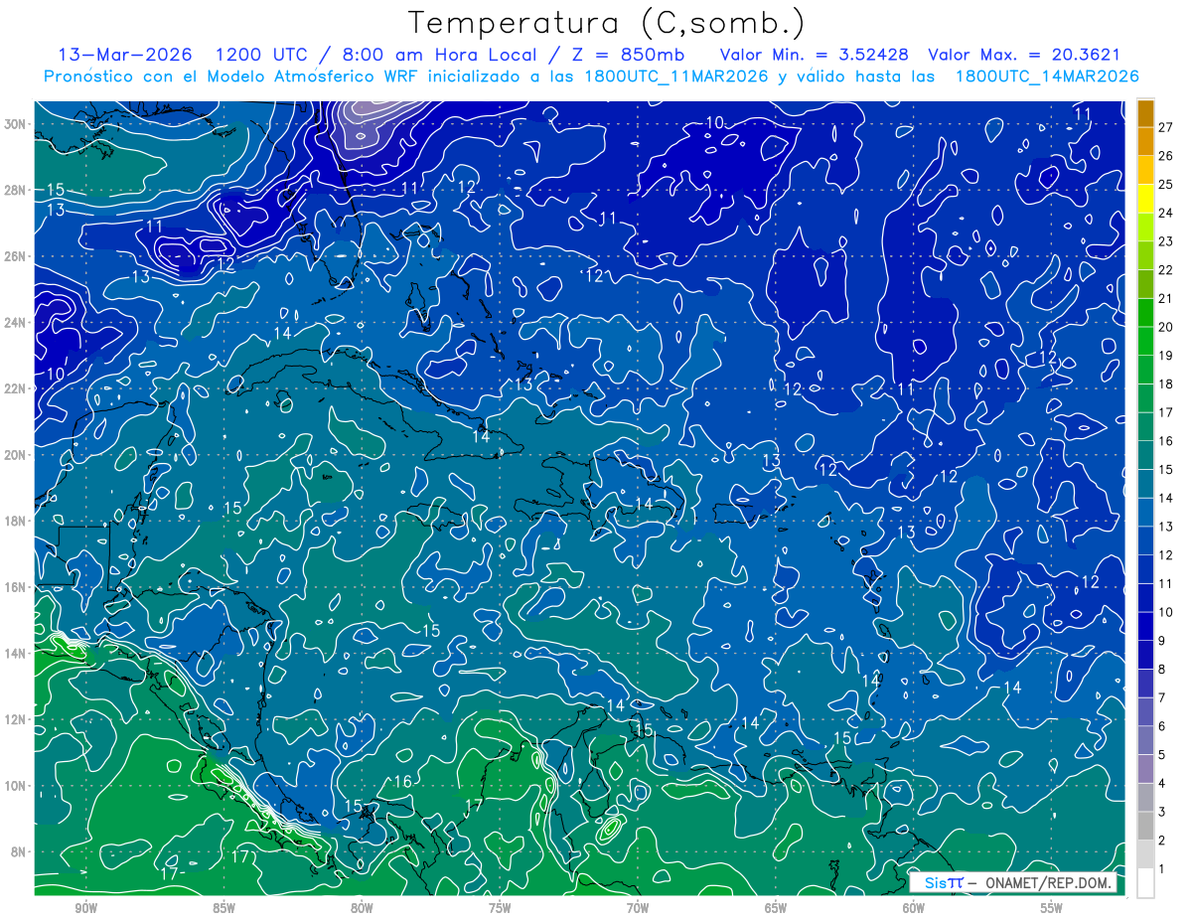Click the '30N' latitude label

[x=14, y=123]
